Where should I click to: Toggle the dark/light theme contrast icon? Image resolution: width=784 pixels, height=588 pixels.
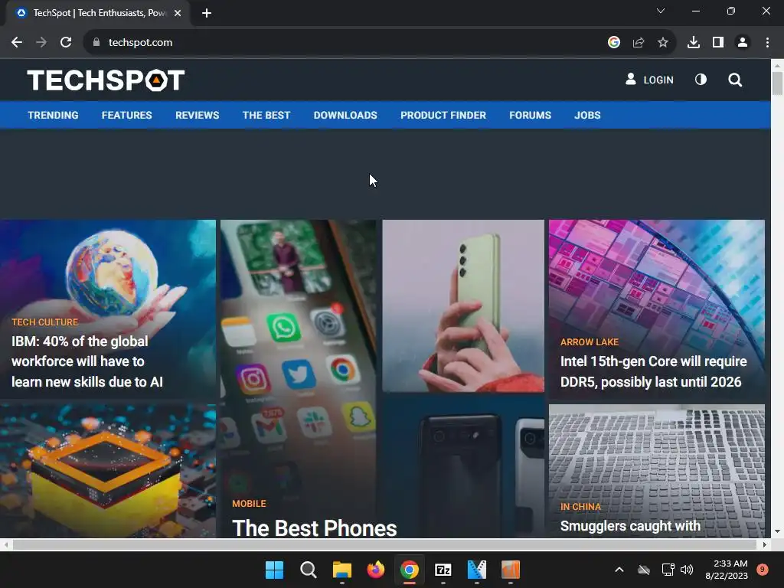pyautogui.click(x=701, y=80)
